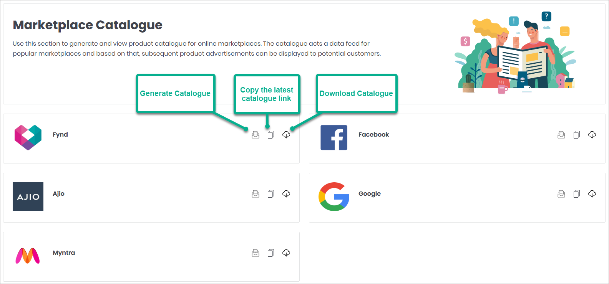Generate catalogue for Ajio
The height and width of the screenshot is (284, 609).
coord(256,194)
